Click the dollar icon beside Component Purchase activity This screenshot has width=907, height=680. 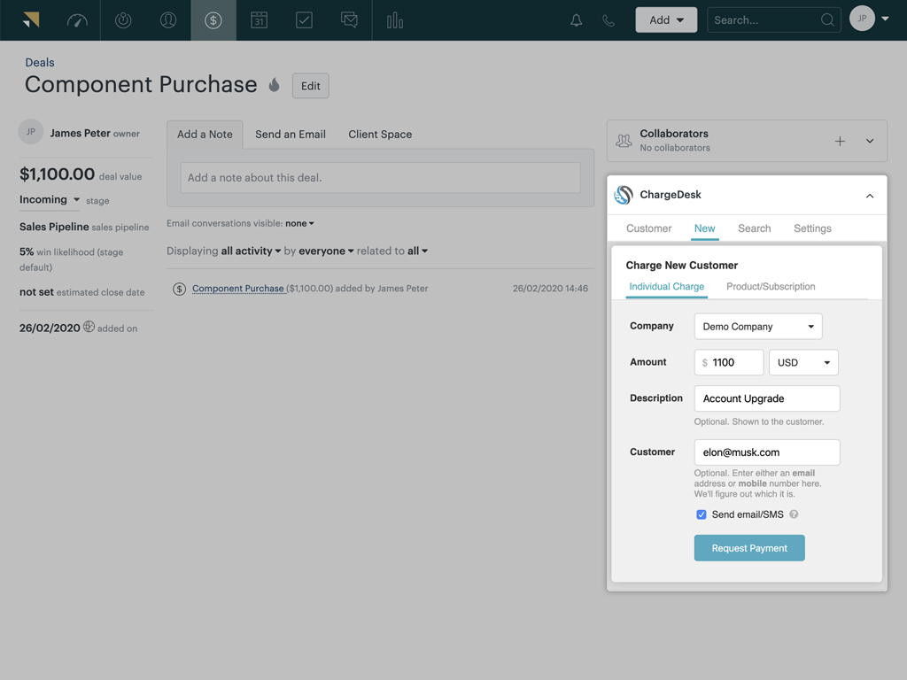click(179, 289)
